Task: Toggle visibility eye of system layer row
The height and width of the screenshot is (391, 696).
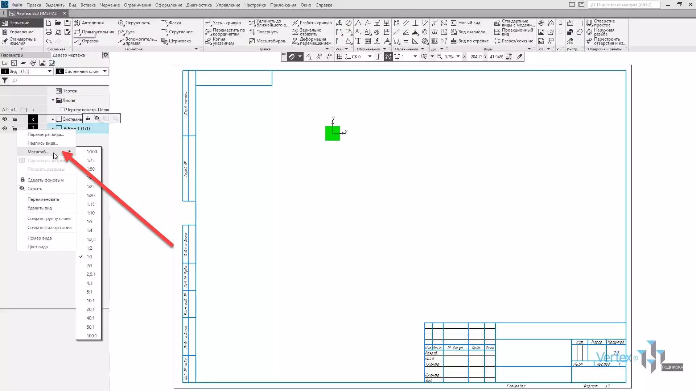Action: pos(5,119)
